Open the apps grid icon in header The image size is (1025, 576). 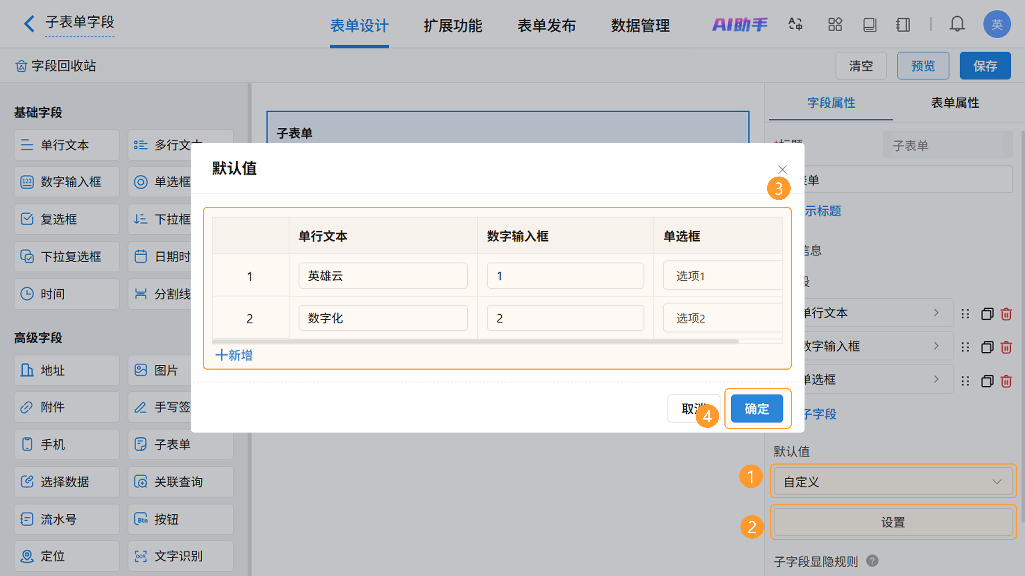(835, 25)
